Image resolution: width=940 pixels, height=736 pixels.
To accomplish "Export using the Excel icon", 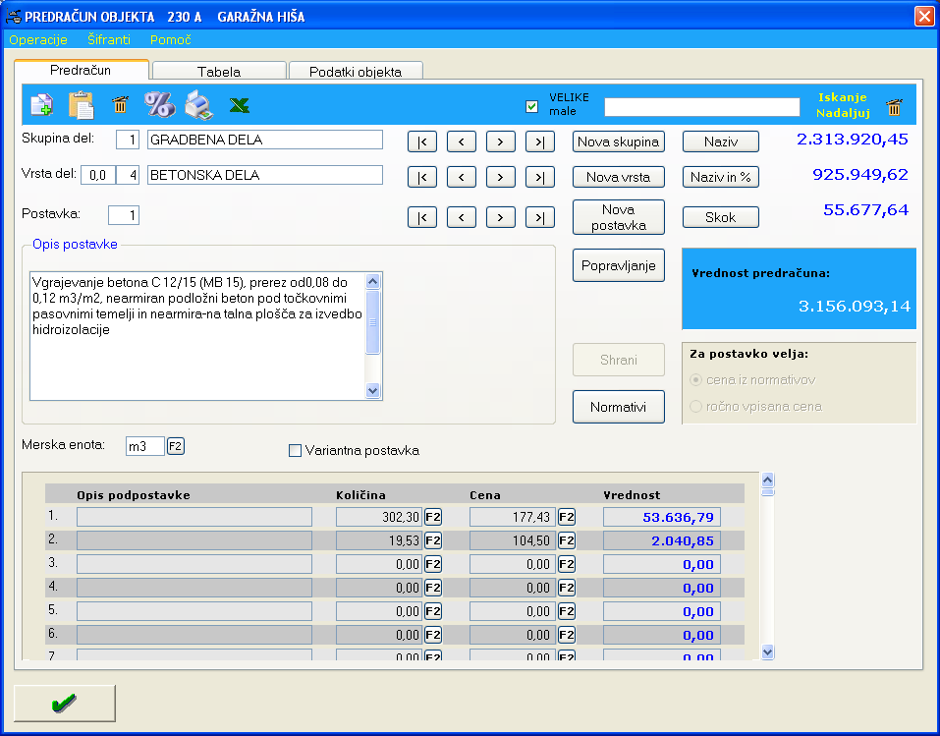I will (x=239, y=104).
